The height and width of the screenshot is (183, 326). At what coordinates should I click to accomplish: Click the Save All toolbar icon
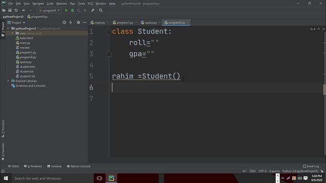pyautogui.click(x=10, y=10)
